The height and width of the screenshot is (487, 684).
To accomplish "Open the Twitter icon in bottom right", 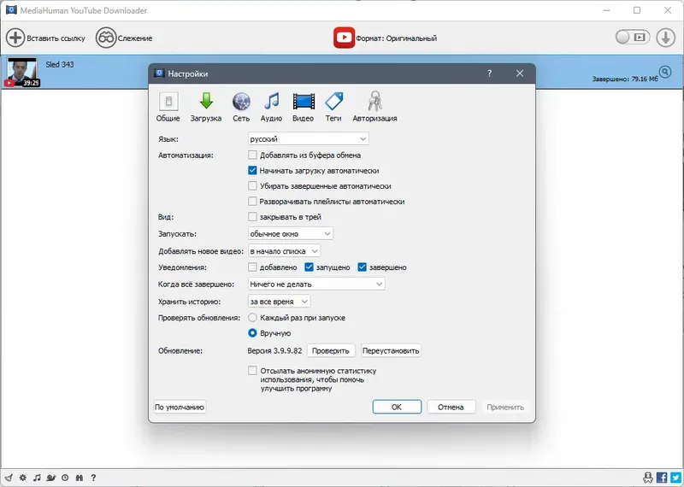I will 675,478.
